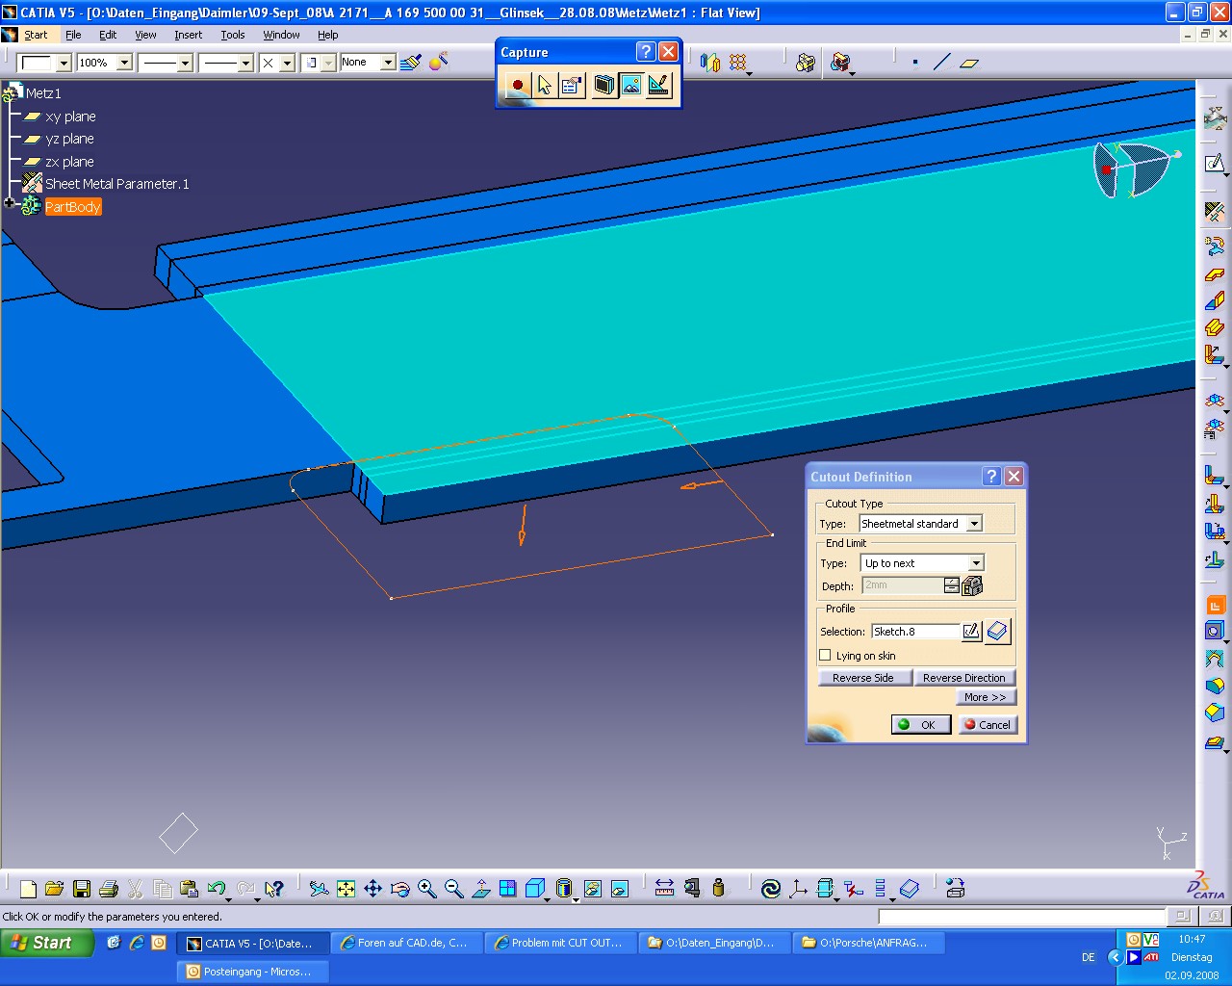1232x986 pixels.
Task: Open the Help menu
Action: pos(328,35)
